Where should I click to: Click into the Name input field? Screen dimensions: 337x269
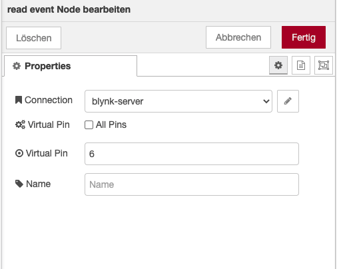pyautogui.click(x=192, y=184)
